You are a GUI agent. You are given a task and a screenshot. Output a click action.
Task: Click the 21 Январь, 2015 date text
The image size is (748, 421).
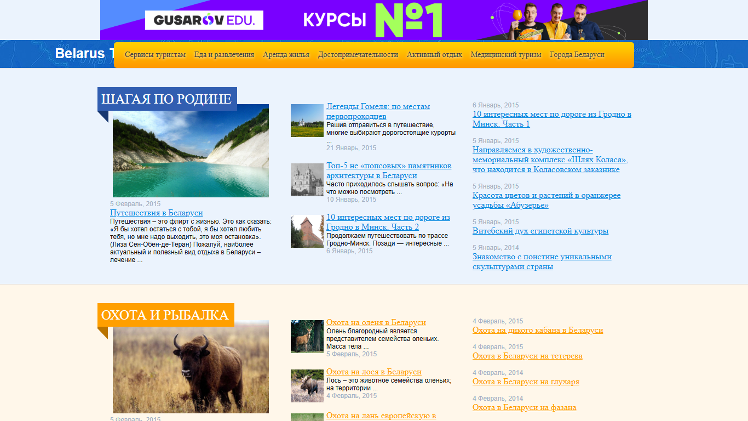pos(352,148)
